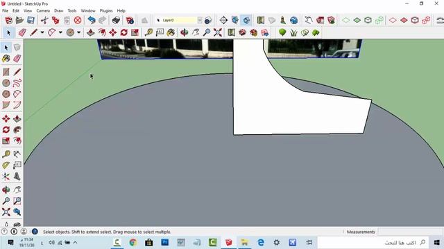This screenshot has height=249, width=444.
Task: Click the green tree plugin icon
Action: (x=282, y=33)
